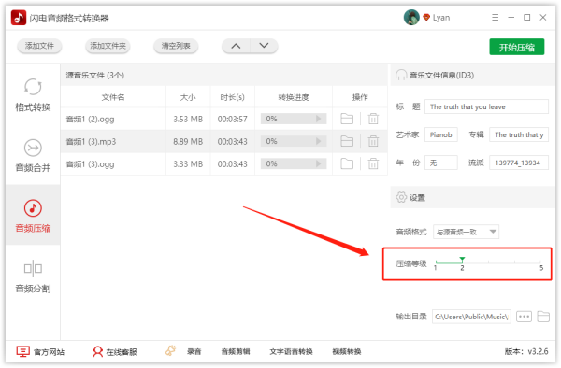Image resolution: width=561 pixels, height=368 pixels.
Task: Open the hamburger menu in title bar
Action: click(496, 17)
